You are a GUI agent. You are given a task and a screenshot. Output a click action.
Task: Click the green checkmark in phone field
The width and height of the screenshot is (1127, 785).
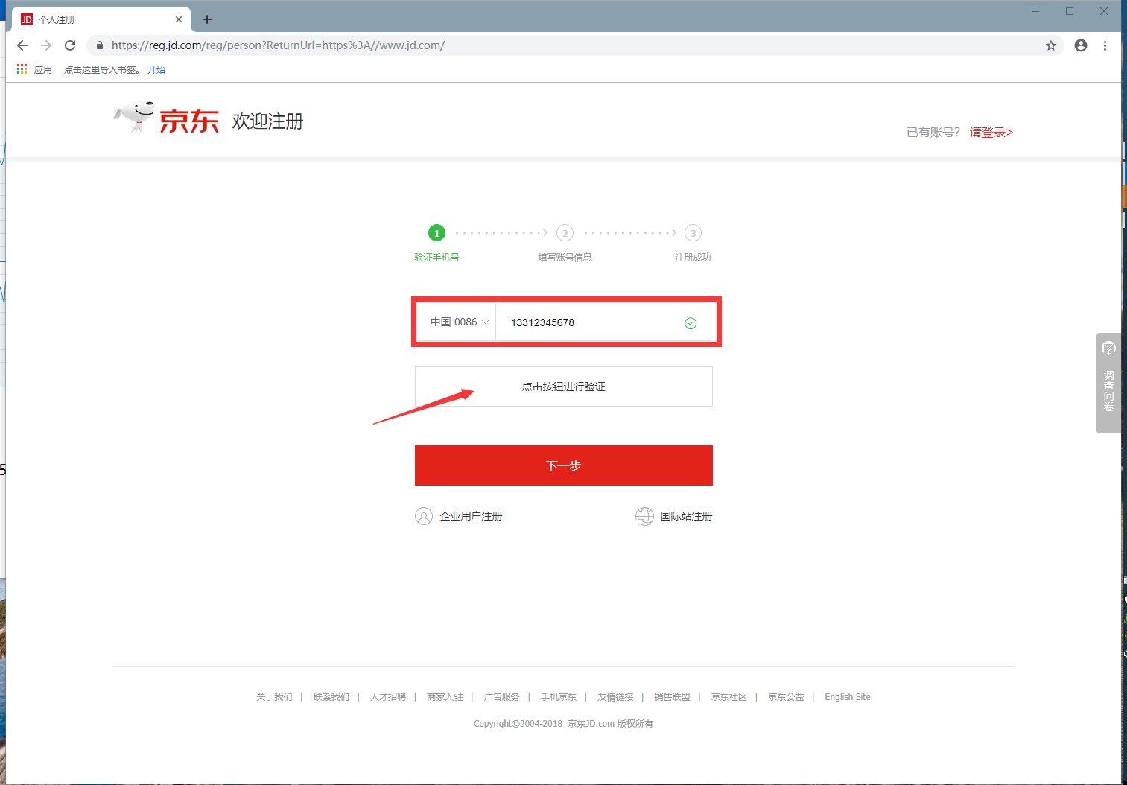click(x=690, y=322)
